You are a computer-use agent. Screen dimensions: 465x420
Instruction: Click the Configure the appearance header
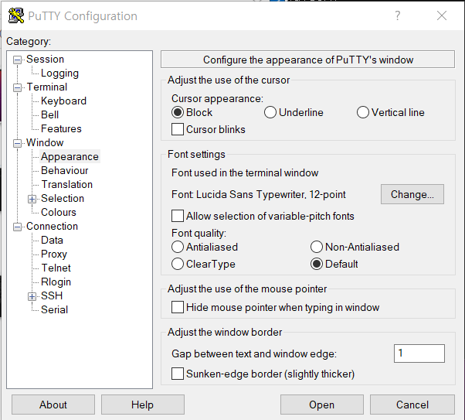(308, 60)
